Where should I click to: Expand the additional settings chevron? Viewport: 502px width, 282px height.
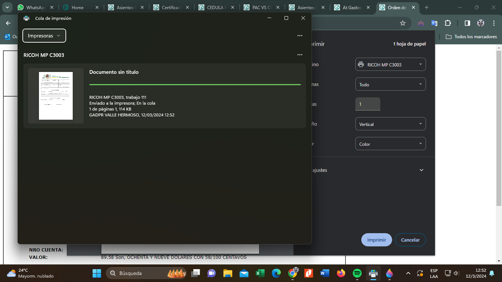pyautogui.click(x=422, y=170)
